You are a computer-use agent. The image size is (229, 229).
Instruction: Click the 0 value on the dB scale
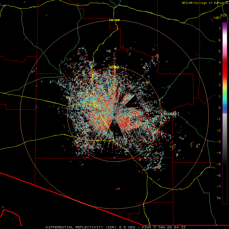[x=220, y=108]
